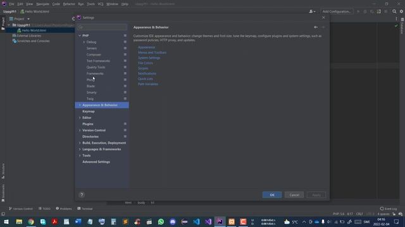Select Keymap in settings tree

pos(89,112)
